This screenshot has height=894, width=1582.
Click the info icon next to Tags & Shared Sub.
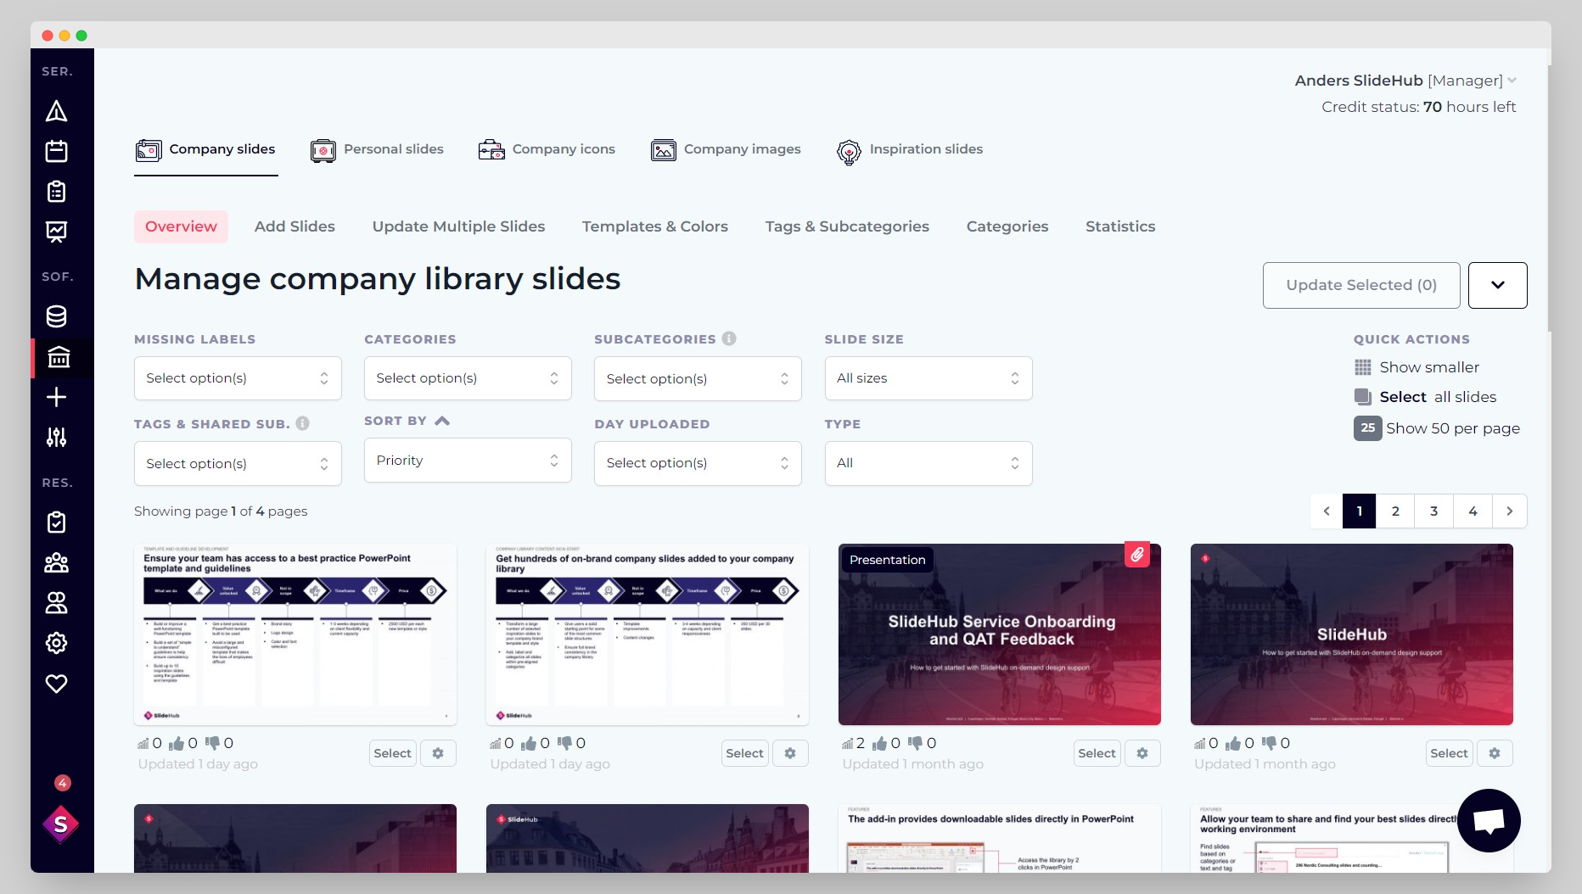[x=303, y=423]
